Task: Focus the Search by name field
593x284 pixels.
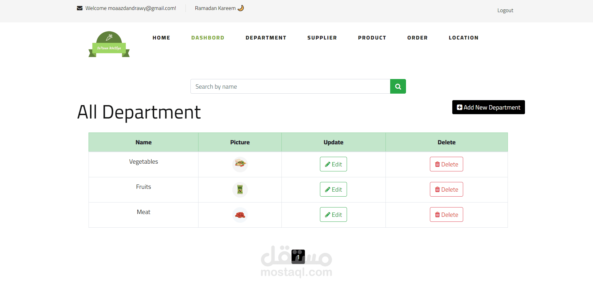Action: [x=290, y=86]
